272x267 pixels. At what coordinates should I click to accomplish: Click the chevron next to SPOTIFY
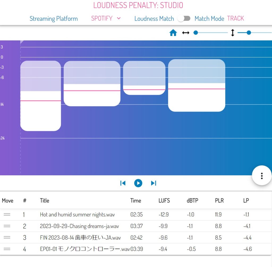(119, 18)
